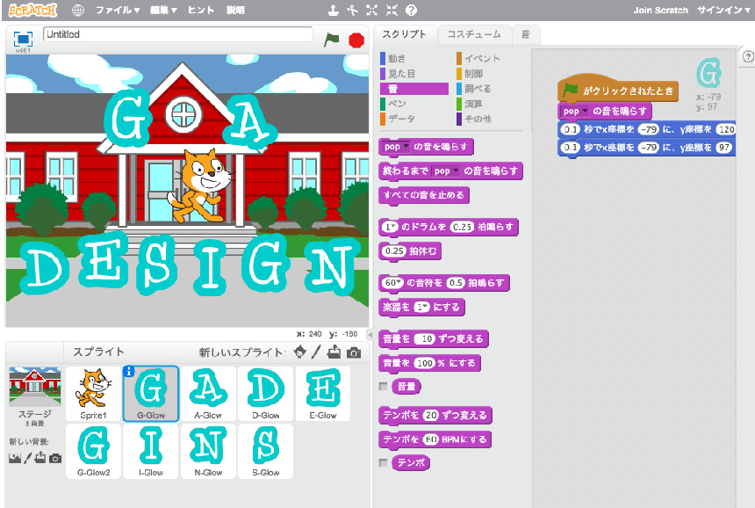The height and width of the screenshot is (508, 755).
Task: Click the Untitled project name field
Action: pos(177,34)
